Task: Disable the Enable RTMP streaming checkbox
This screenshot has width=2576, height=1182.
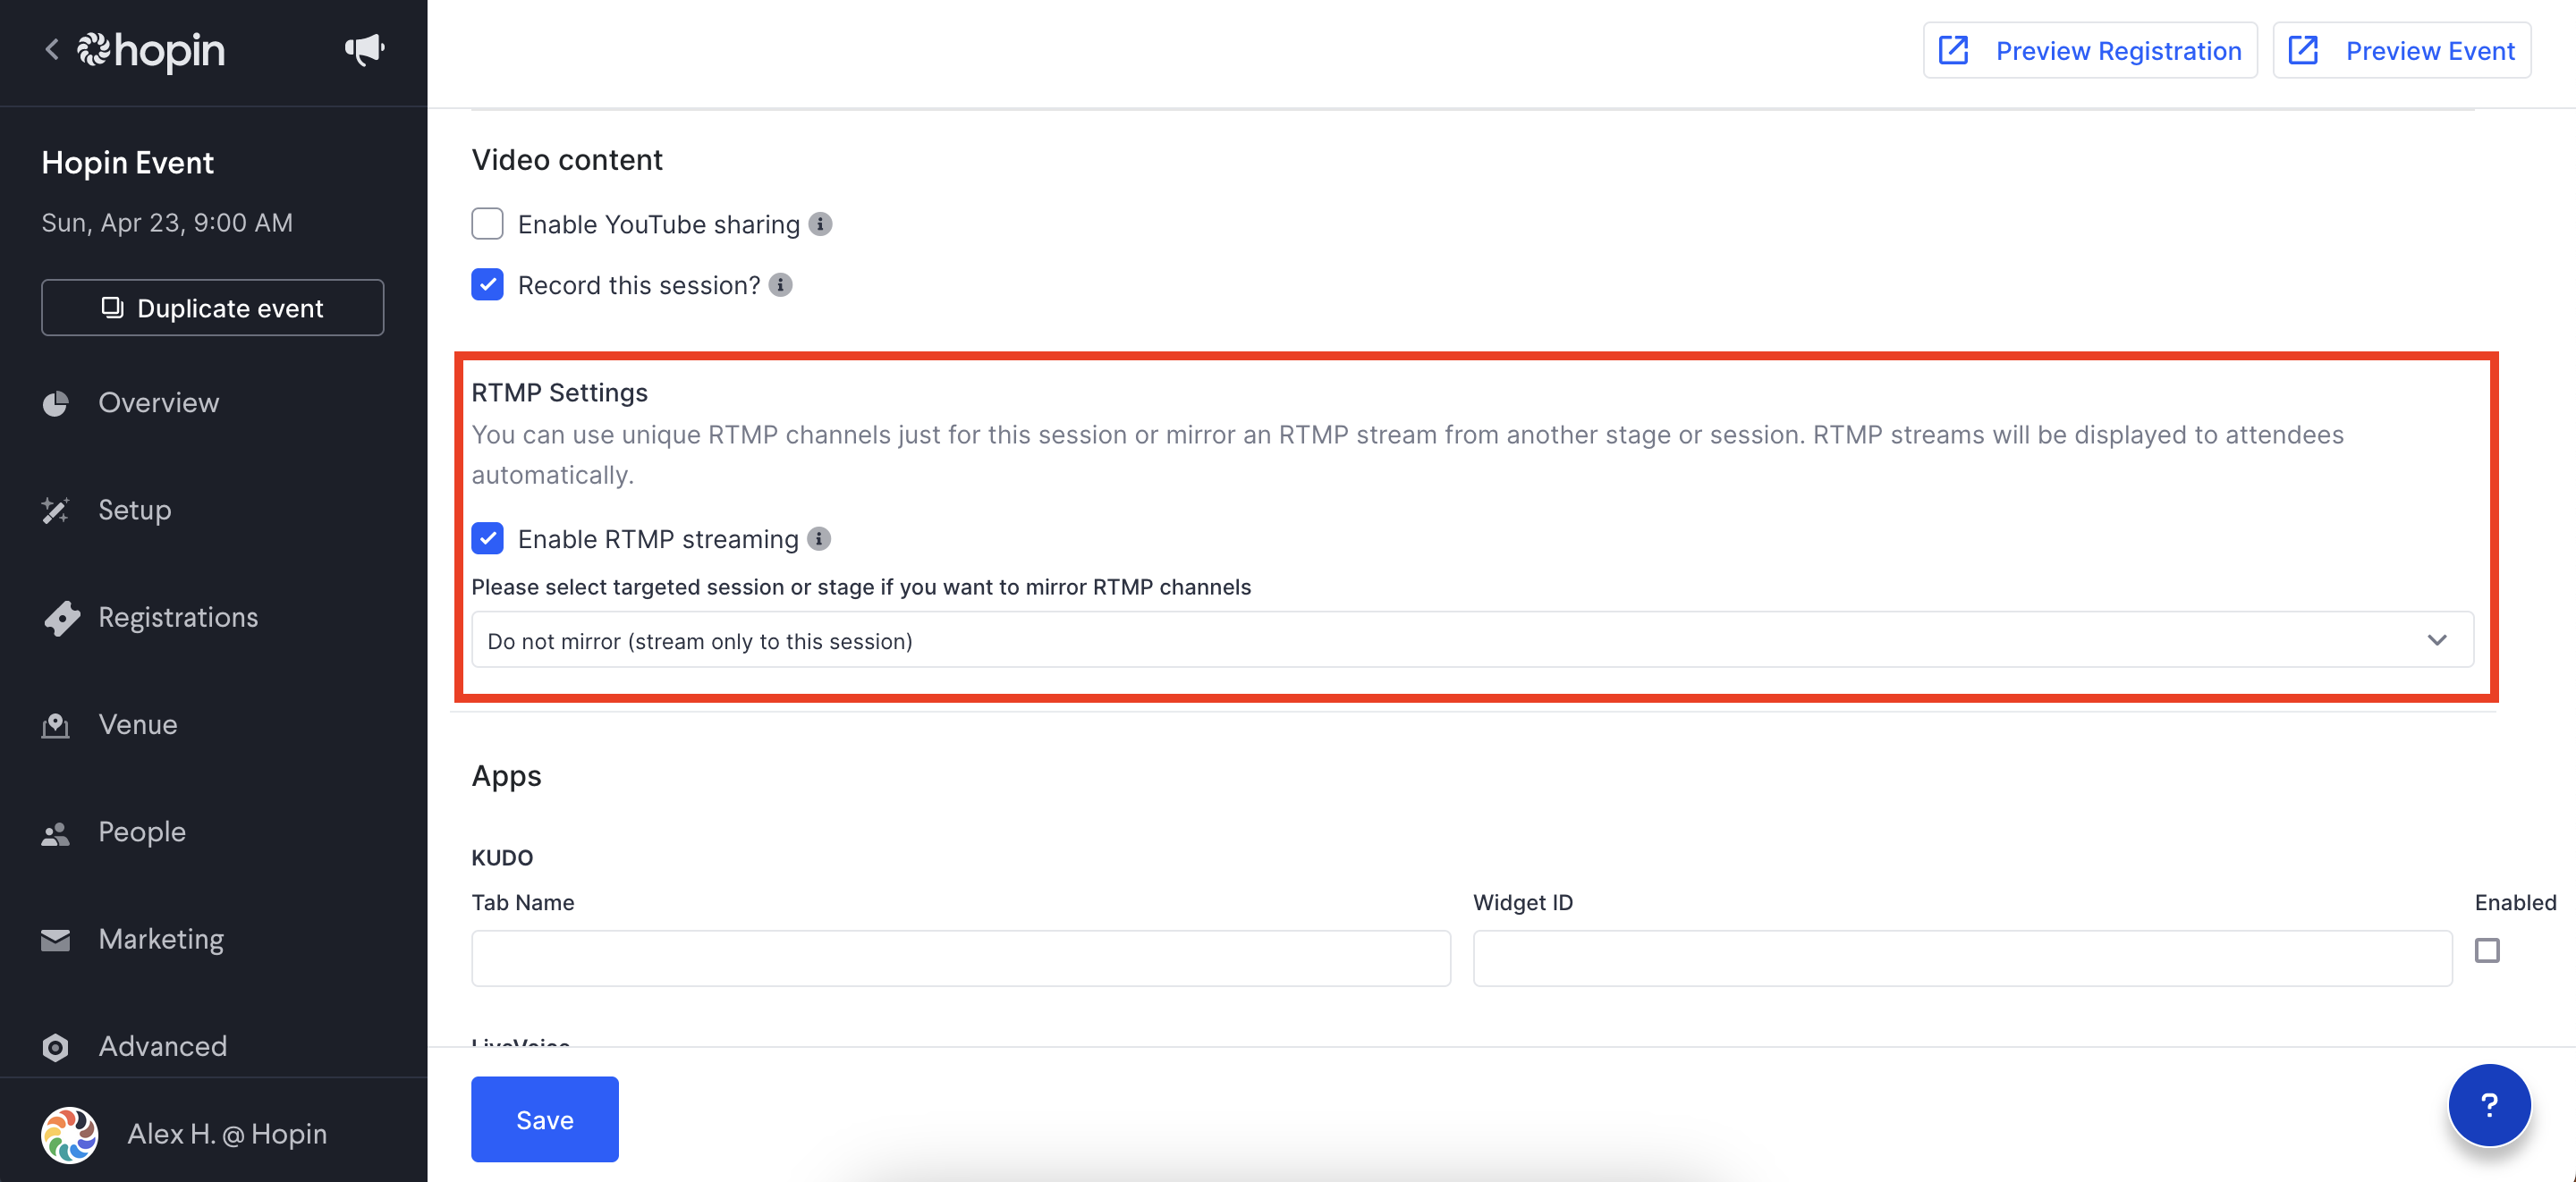Action: (x=487, y=539)
